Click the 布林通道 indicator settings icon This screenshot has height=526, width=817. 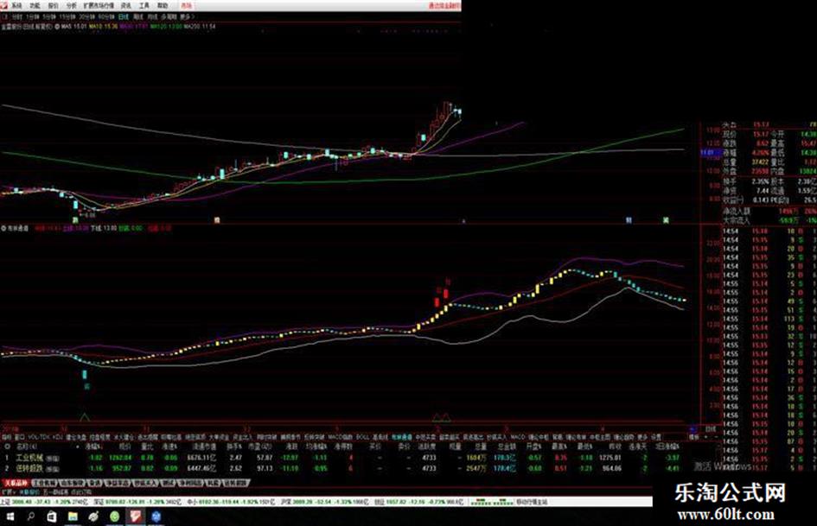(3, 228)
